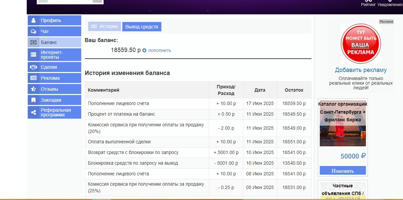Click the Profile user icon in sidebar
403x200 pixels.
tap(33, 20)
